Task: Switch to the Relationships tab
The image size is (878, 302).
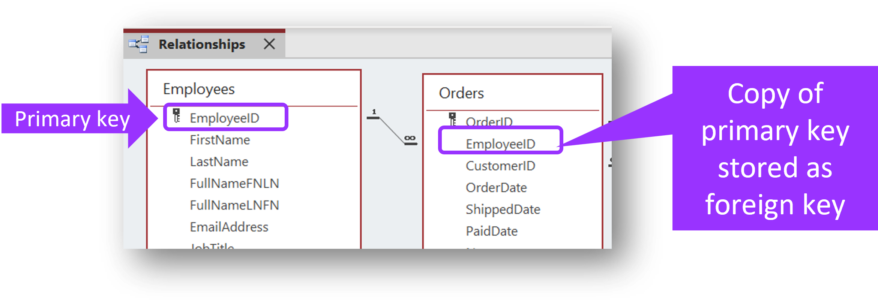Action: point(202,44)
